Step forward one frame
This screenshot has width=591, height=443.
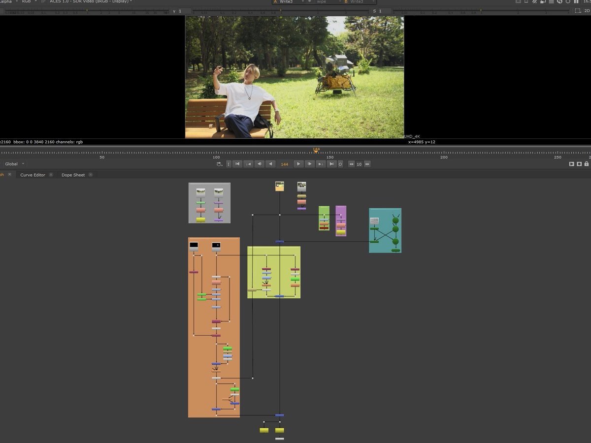(x=309, y=164)
